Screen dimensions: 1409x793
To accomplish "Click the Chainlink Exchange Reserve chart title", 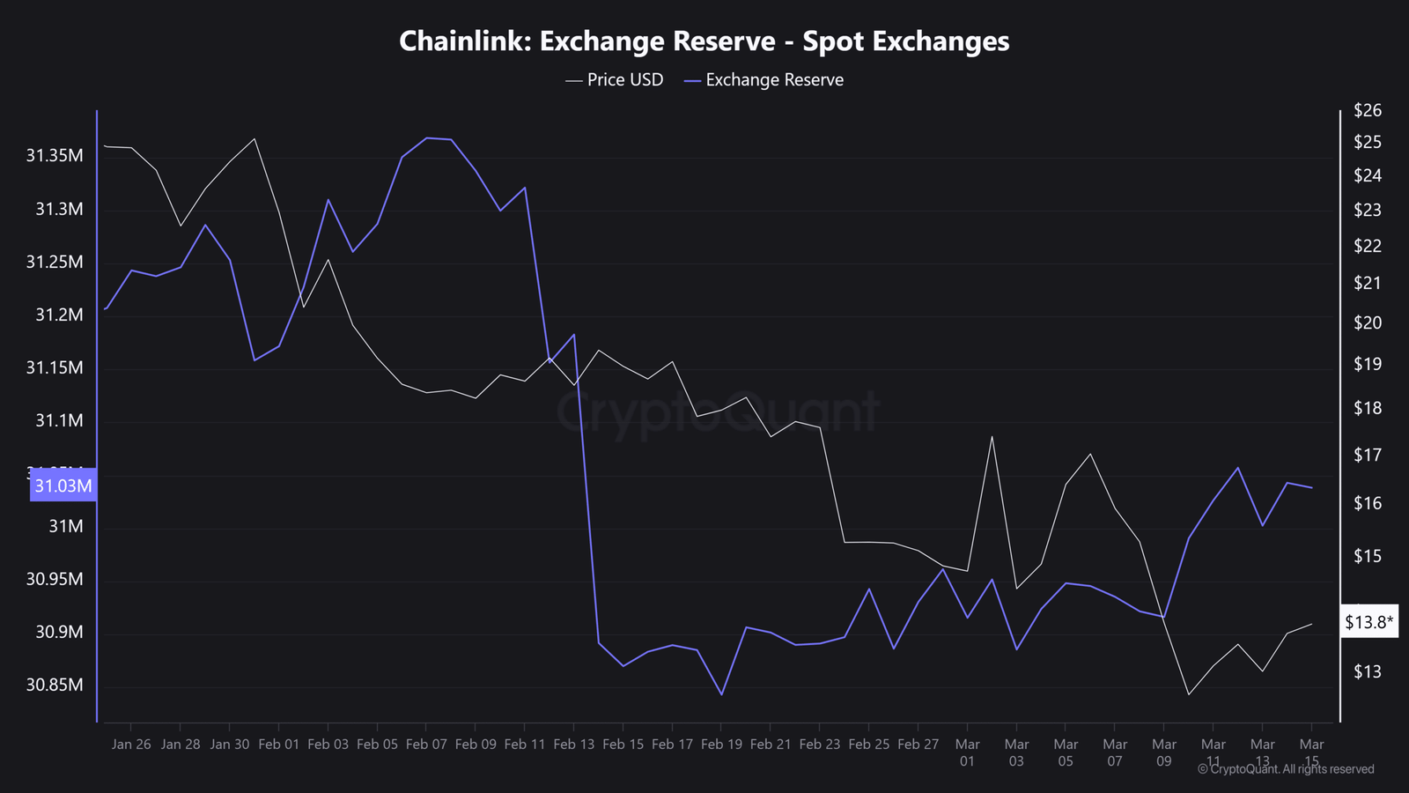I will [704, 41].
